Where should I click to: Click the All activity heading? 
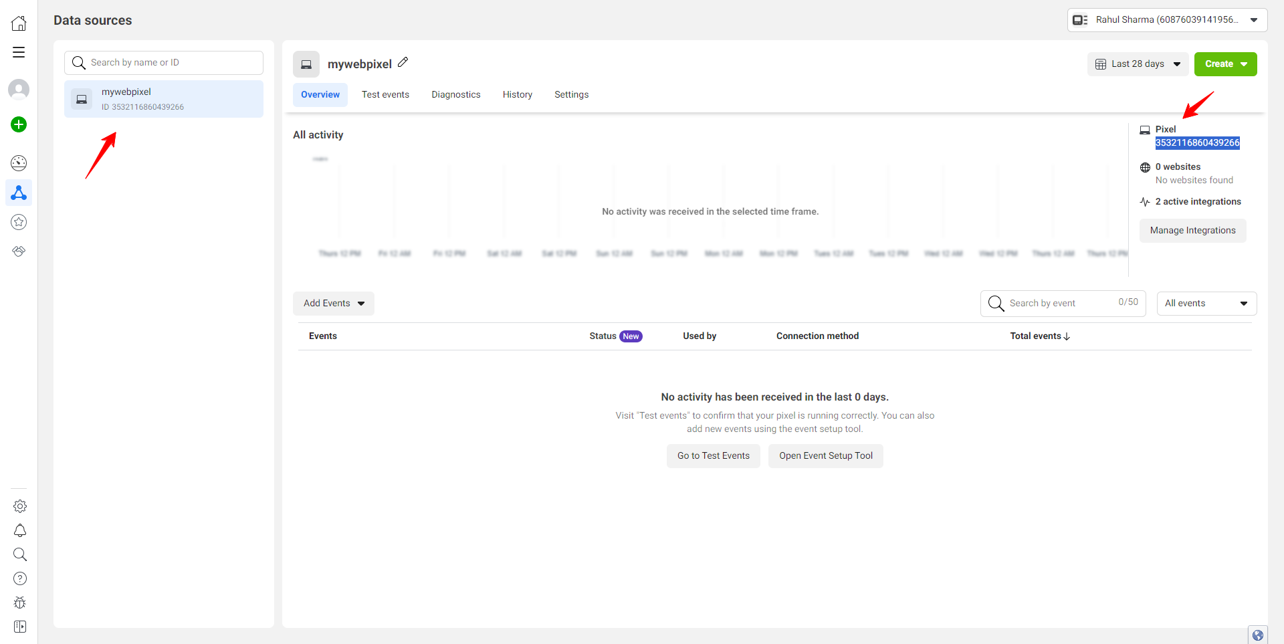coord(318,135)
